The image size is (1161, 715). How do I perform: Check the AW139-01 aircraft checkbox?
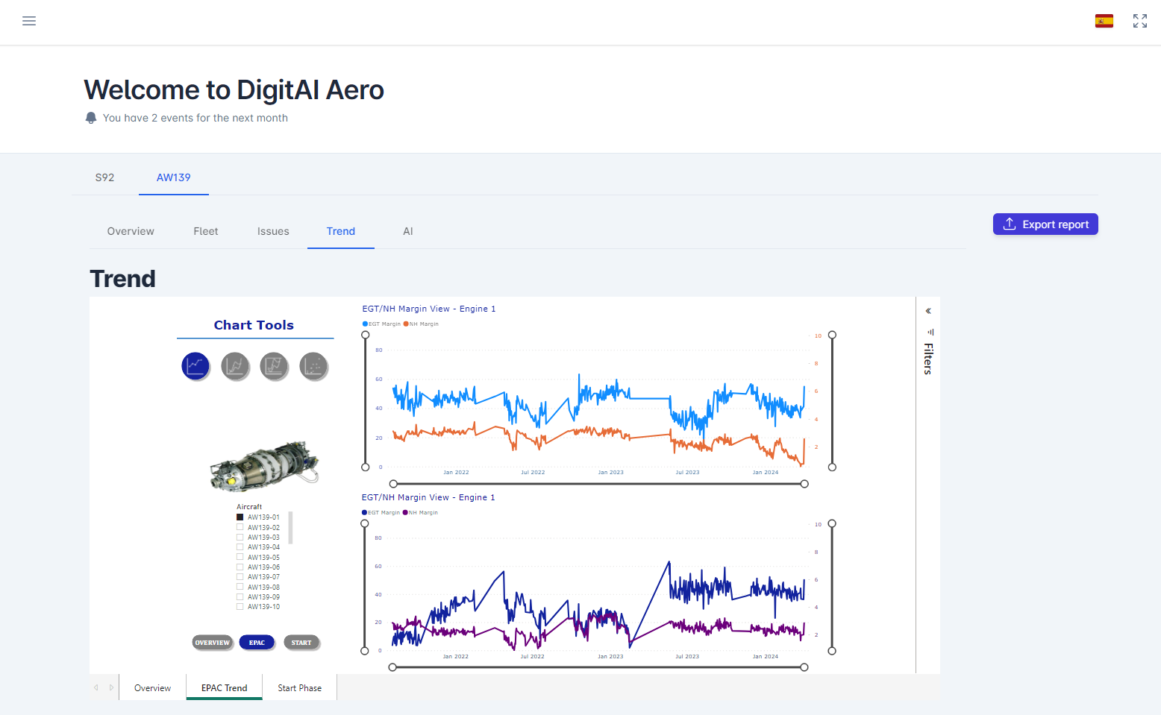(240, 517)
